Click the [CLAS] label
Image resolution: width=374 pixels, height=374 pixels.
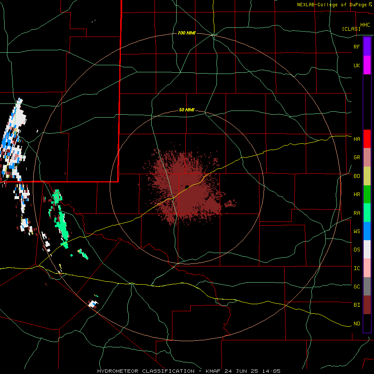[x=351, y=29]
